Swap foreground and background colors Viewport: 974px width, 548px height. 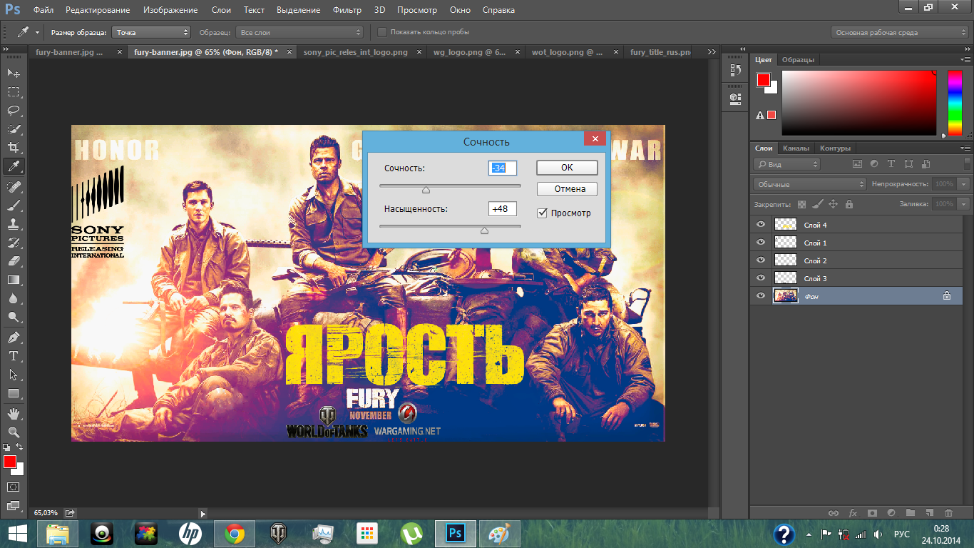point(19,447)
